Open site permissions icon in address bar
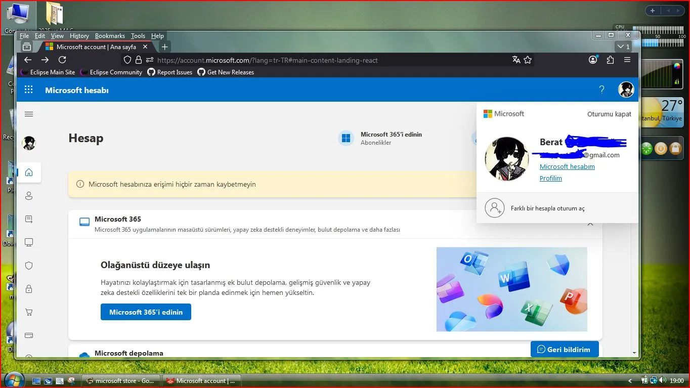 (x=149, y=60)
